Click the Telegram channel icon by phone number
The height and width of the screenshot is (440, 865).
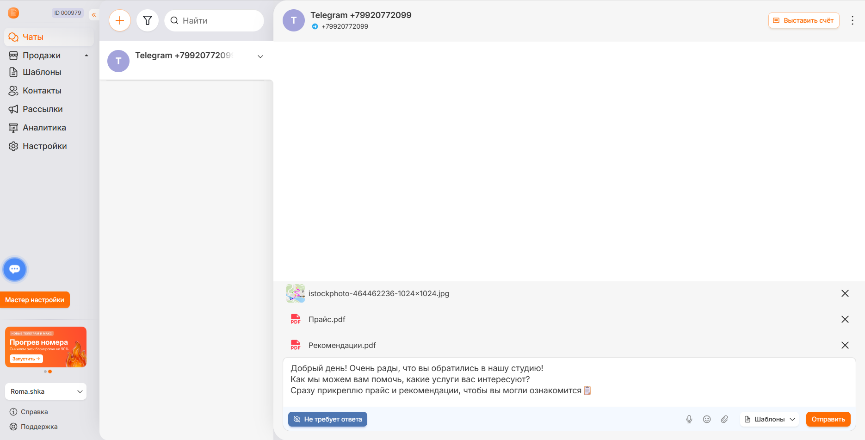[x=315, y=26]
